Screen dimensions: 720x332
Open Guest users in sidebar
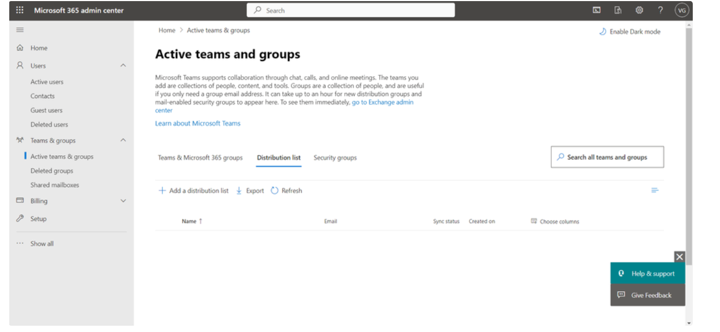(x=46, y=110)
